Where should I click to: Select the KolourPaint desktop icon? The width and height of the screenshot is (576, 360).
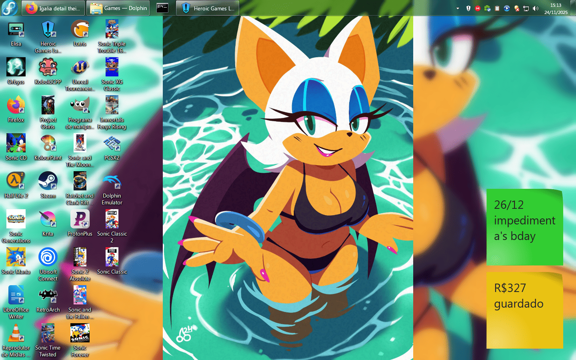tap(48, 144)
